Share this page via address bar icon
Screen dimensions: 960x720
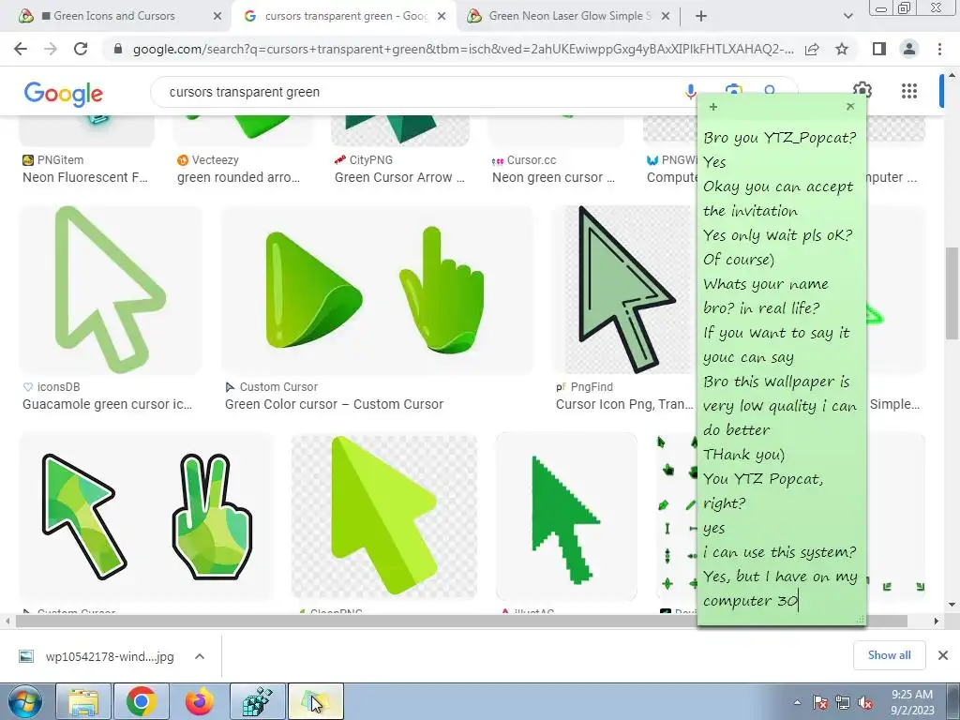coord(812,49)
